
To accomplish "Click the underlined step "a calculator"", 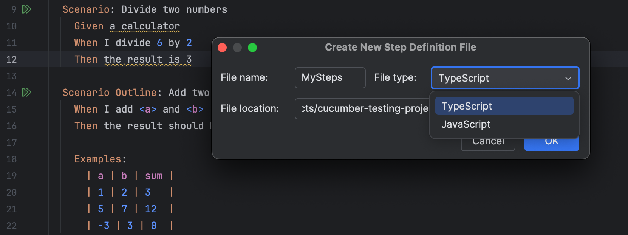I will (x=144, y=26).
